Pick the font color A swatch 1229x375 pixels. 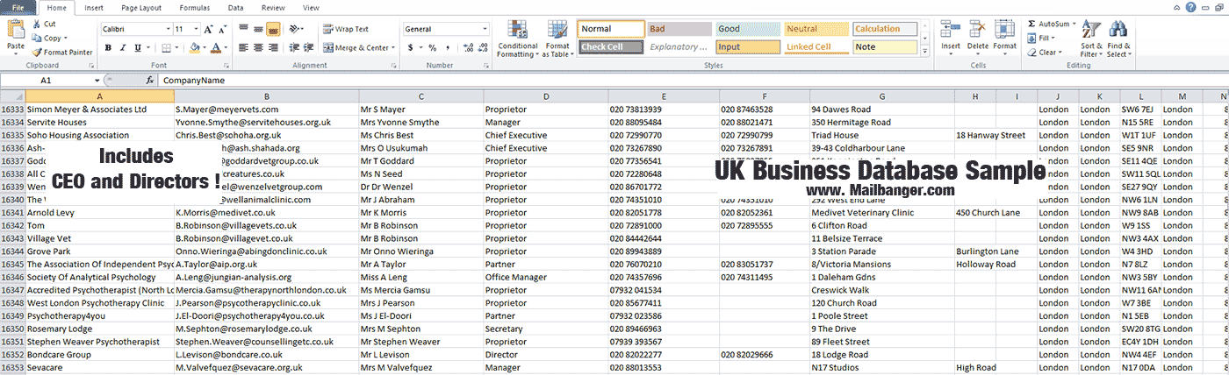pos(215,47)
